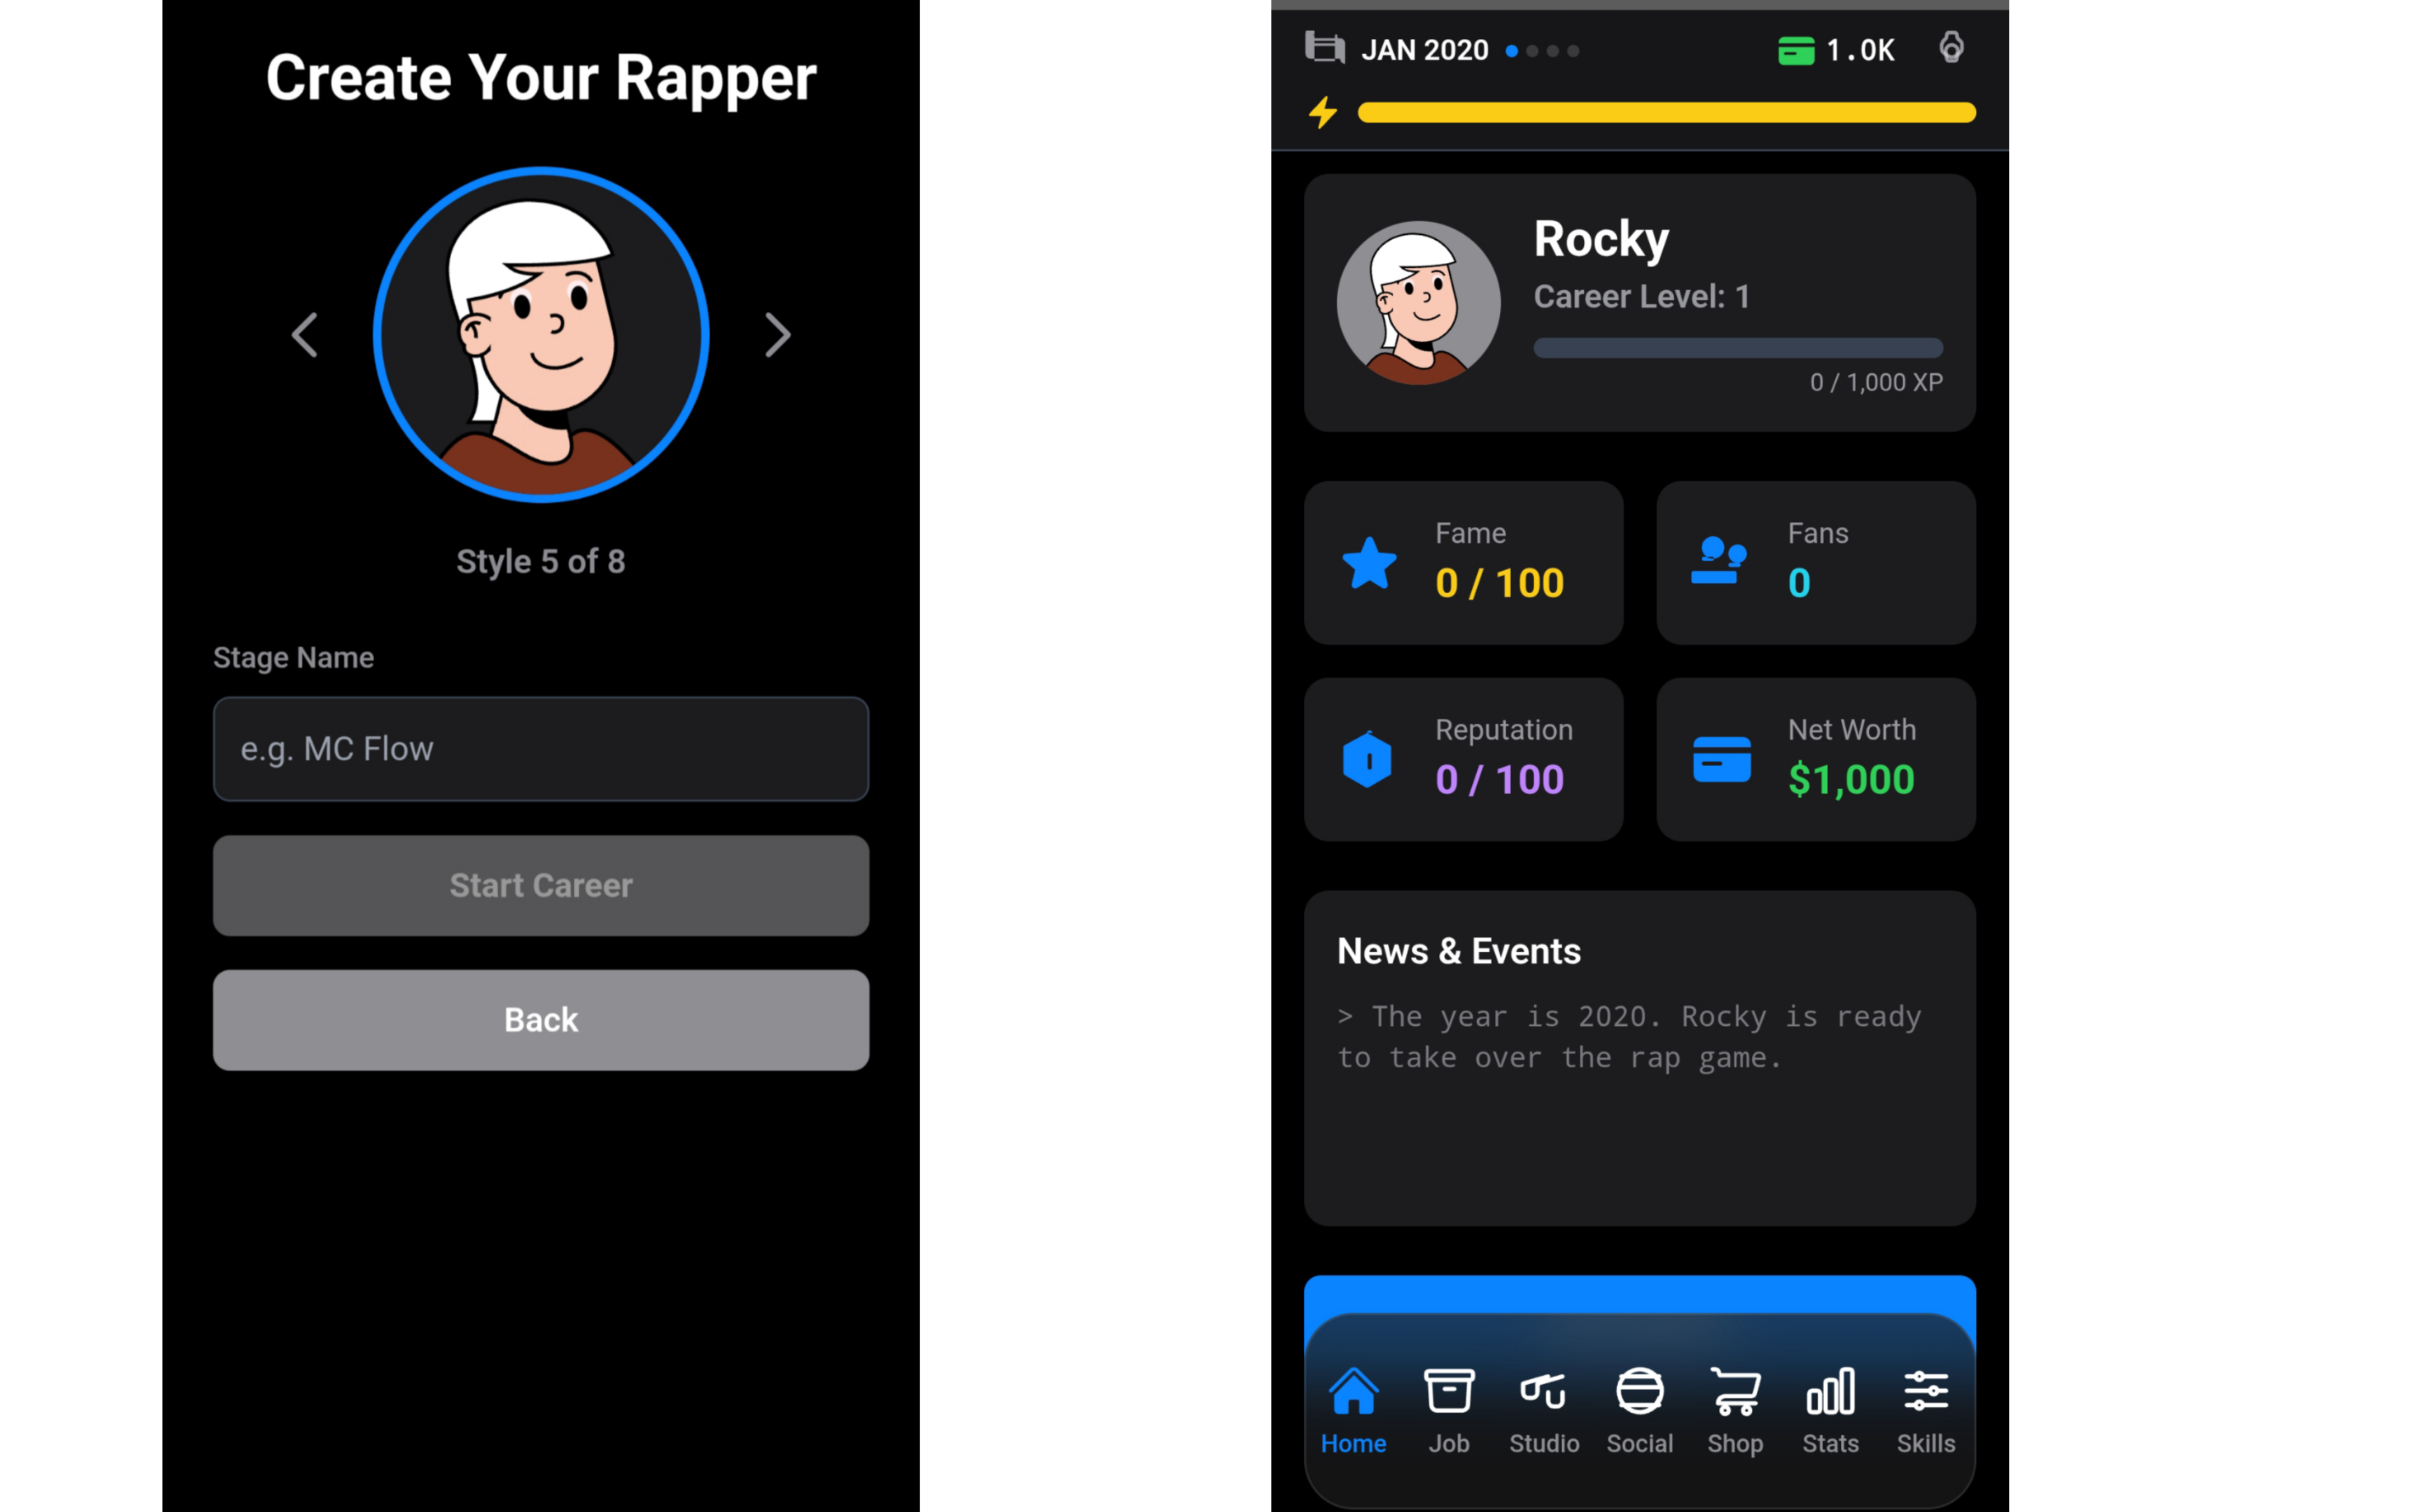Switch to the Studio tab
The height and width of the screenshot is (1512, 2425).
1543,1410
